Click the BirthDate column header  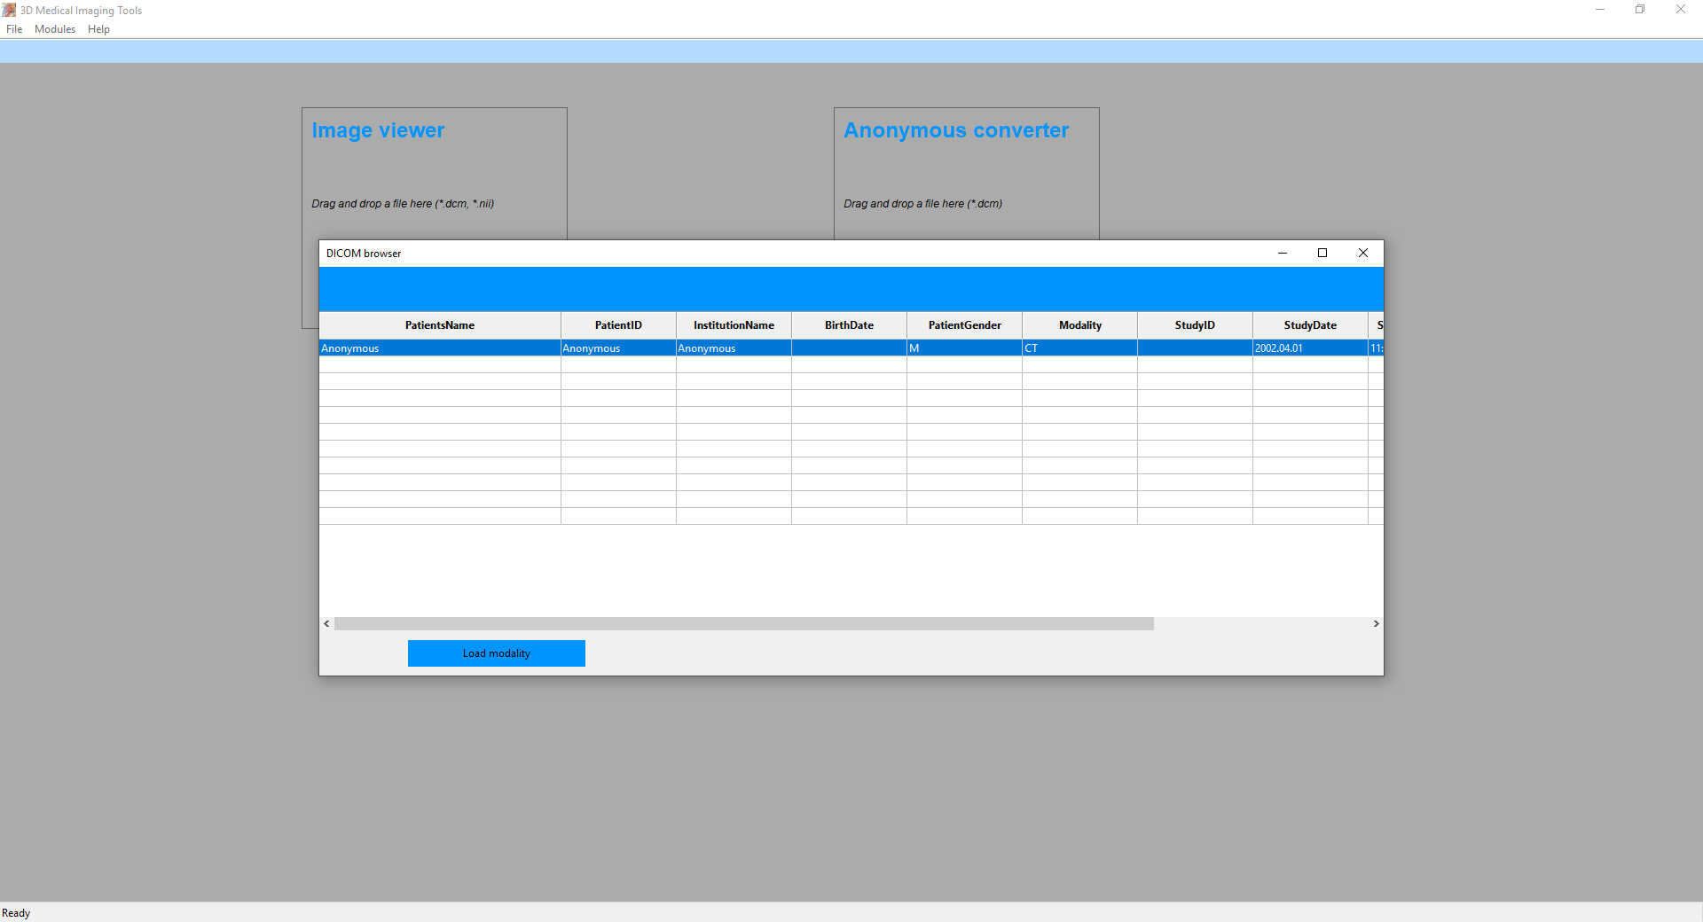pos(849,325)
